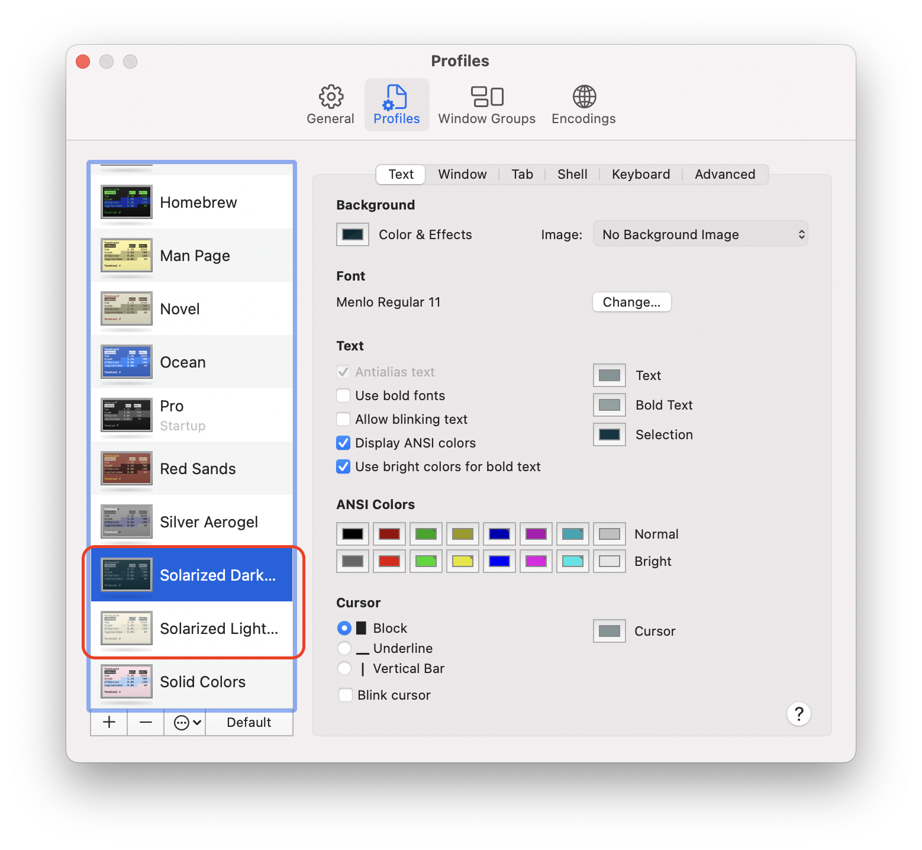The width and height of the screenshot is (922, 850).
Task: Open help with the question mark button
Action: (798, 714)
